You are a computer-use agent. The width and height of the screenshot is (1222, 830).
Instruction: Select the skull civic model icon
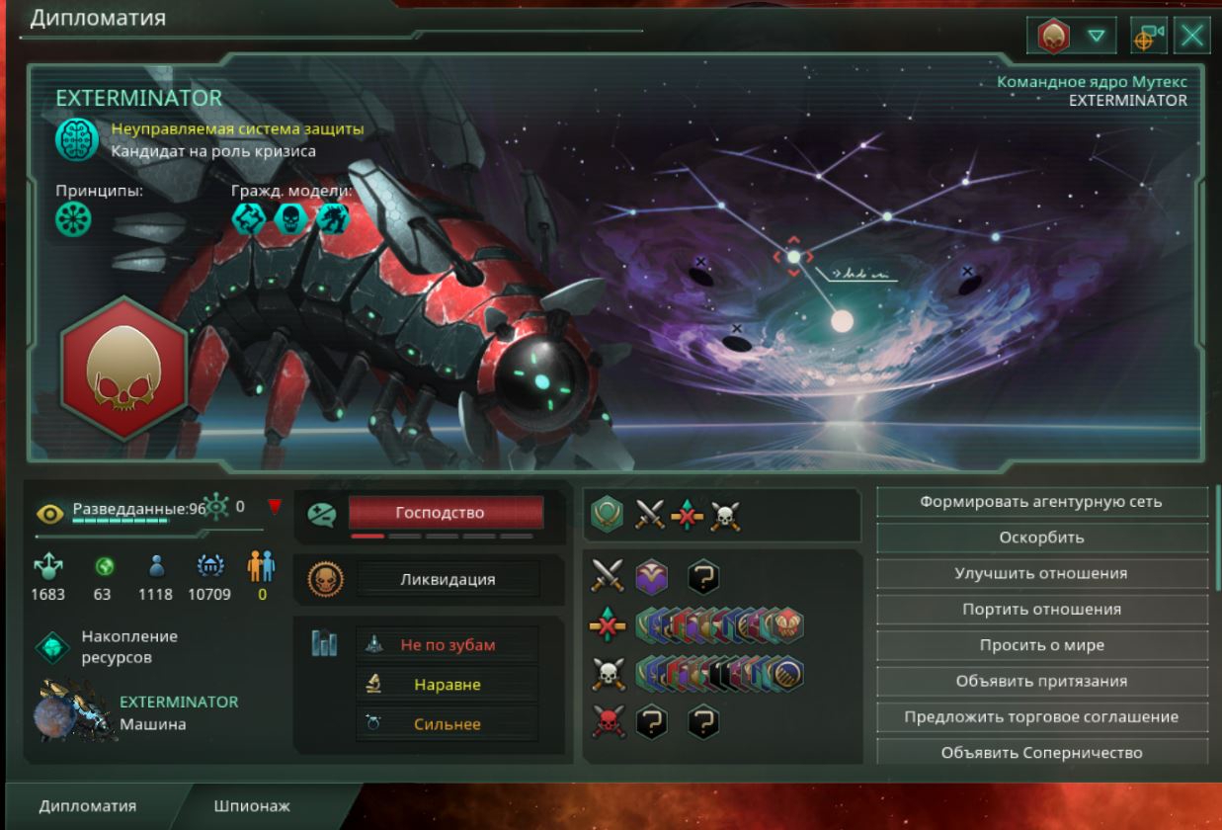tap(289, 218)
